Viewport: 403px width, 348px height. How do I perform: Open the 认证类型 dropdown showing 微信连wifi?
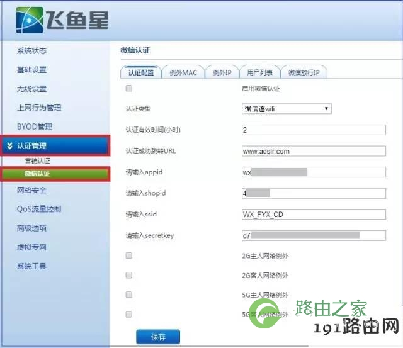[x=287, y=109]
